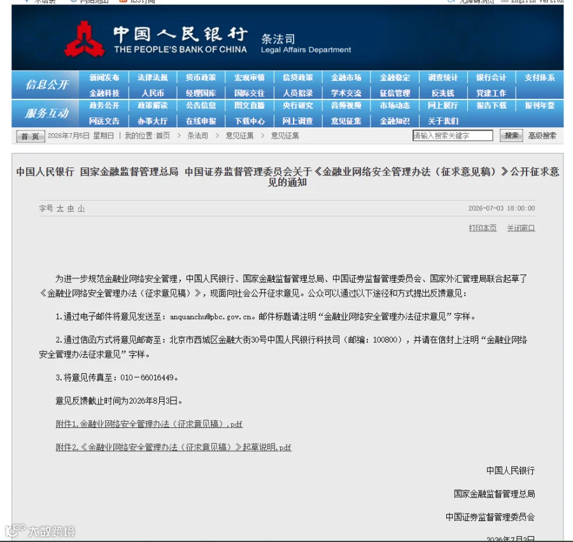
Task: Open 央行研究 menu item
Action: tap(298, 106)
